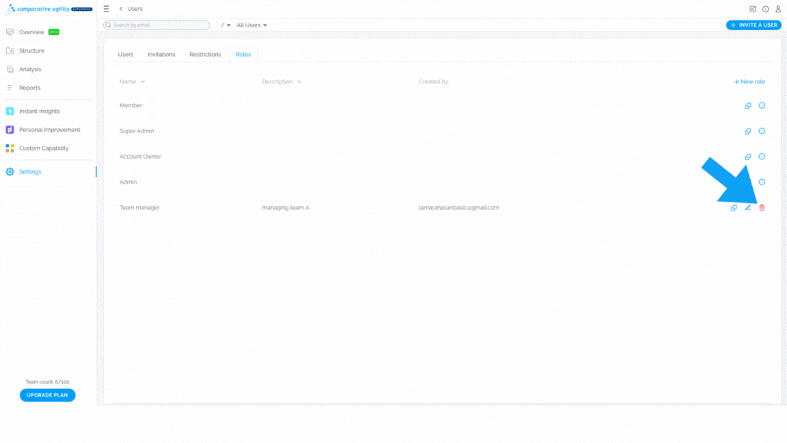Toggle the hamburger sidebar menu
Viewport: 787px width, 443px height.
[107, 8]
